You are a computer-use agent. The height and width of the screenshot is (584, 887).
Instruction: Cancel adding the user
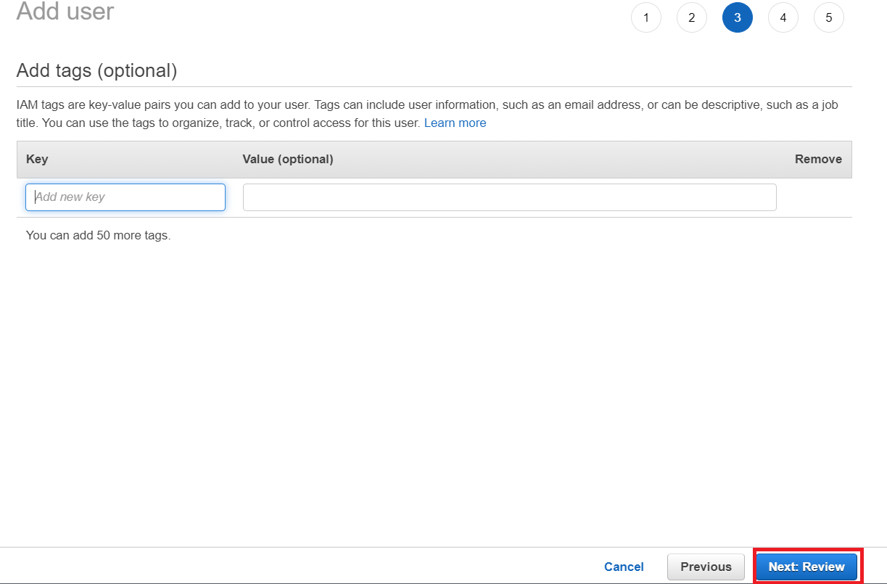624,567
